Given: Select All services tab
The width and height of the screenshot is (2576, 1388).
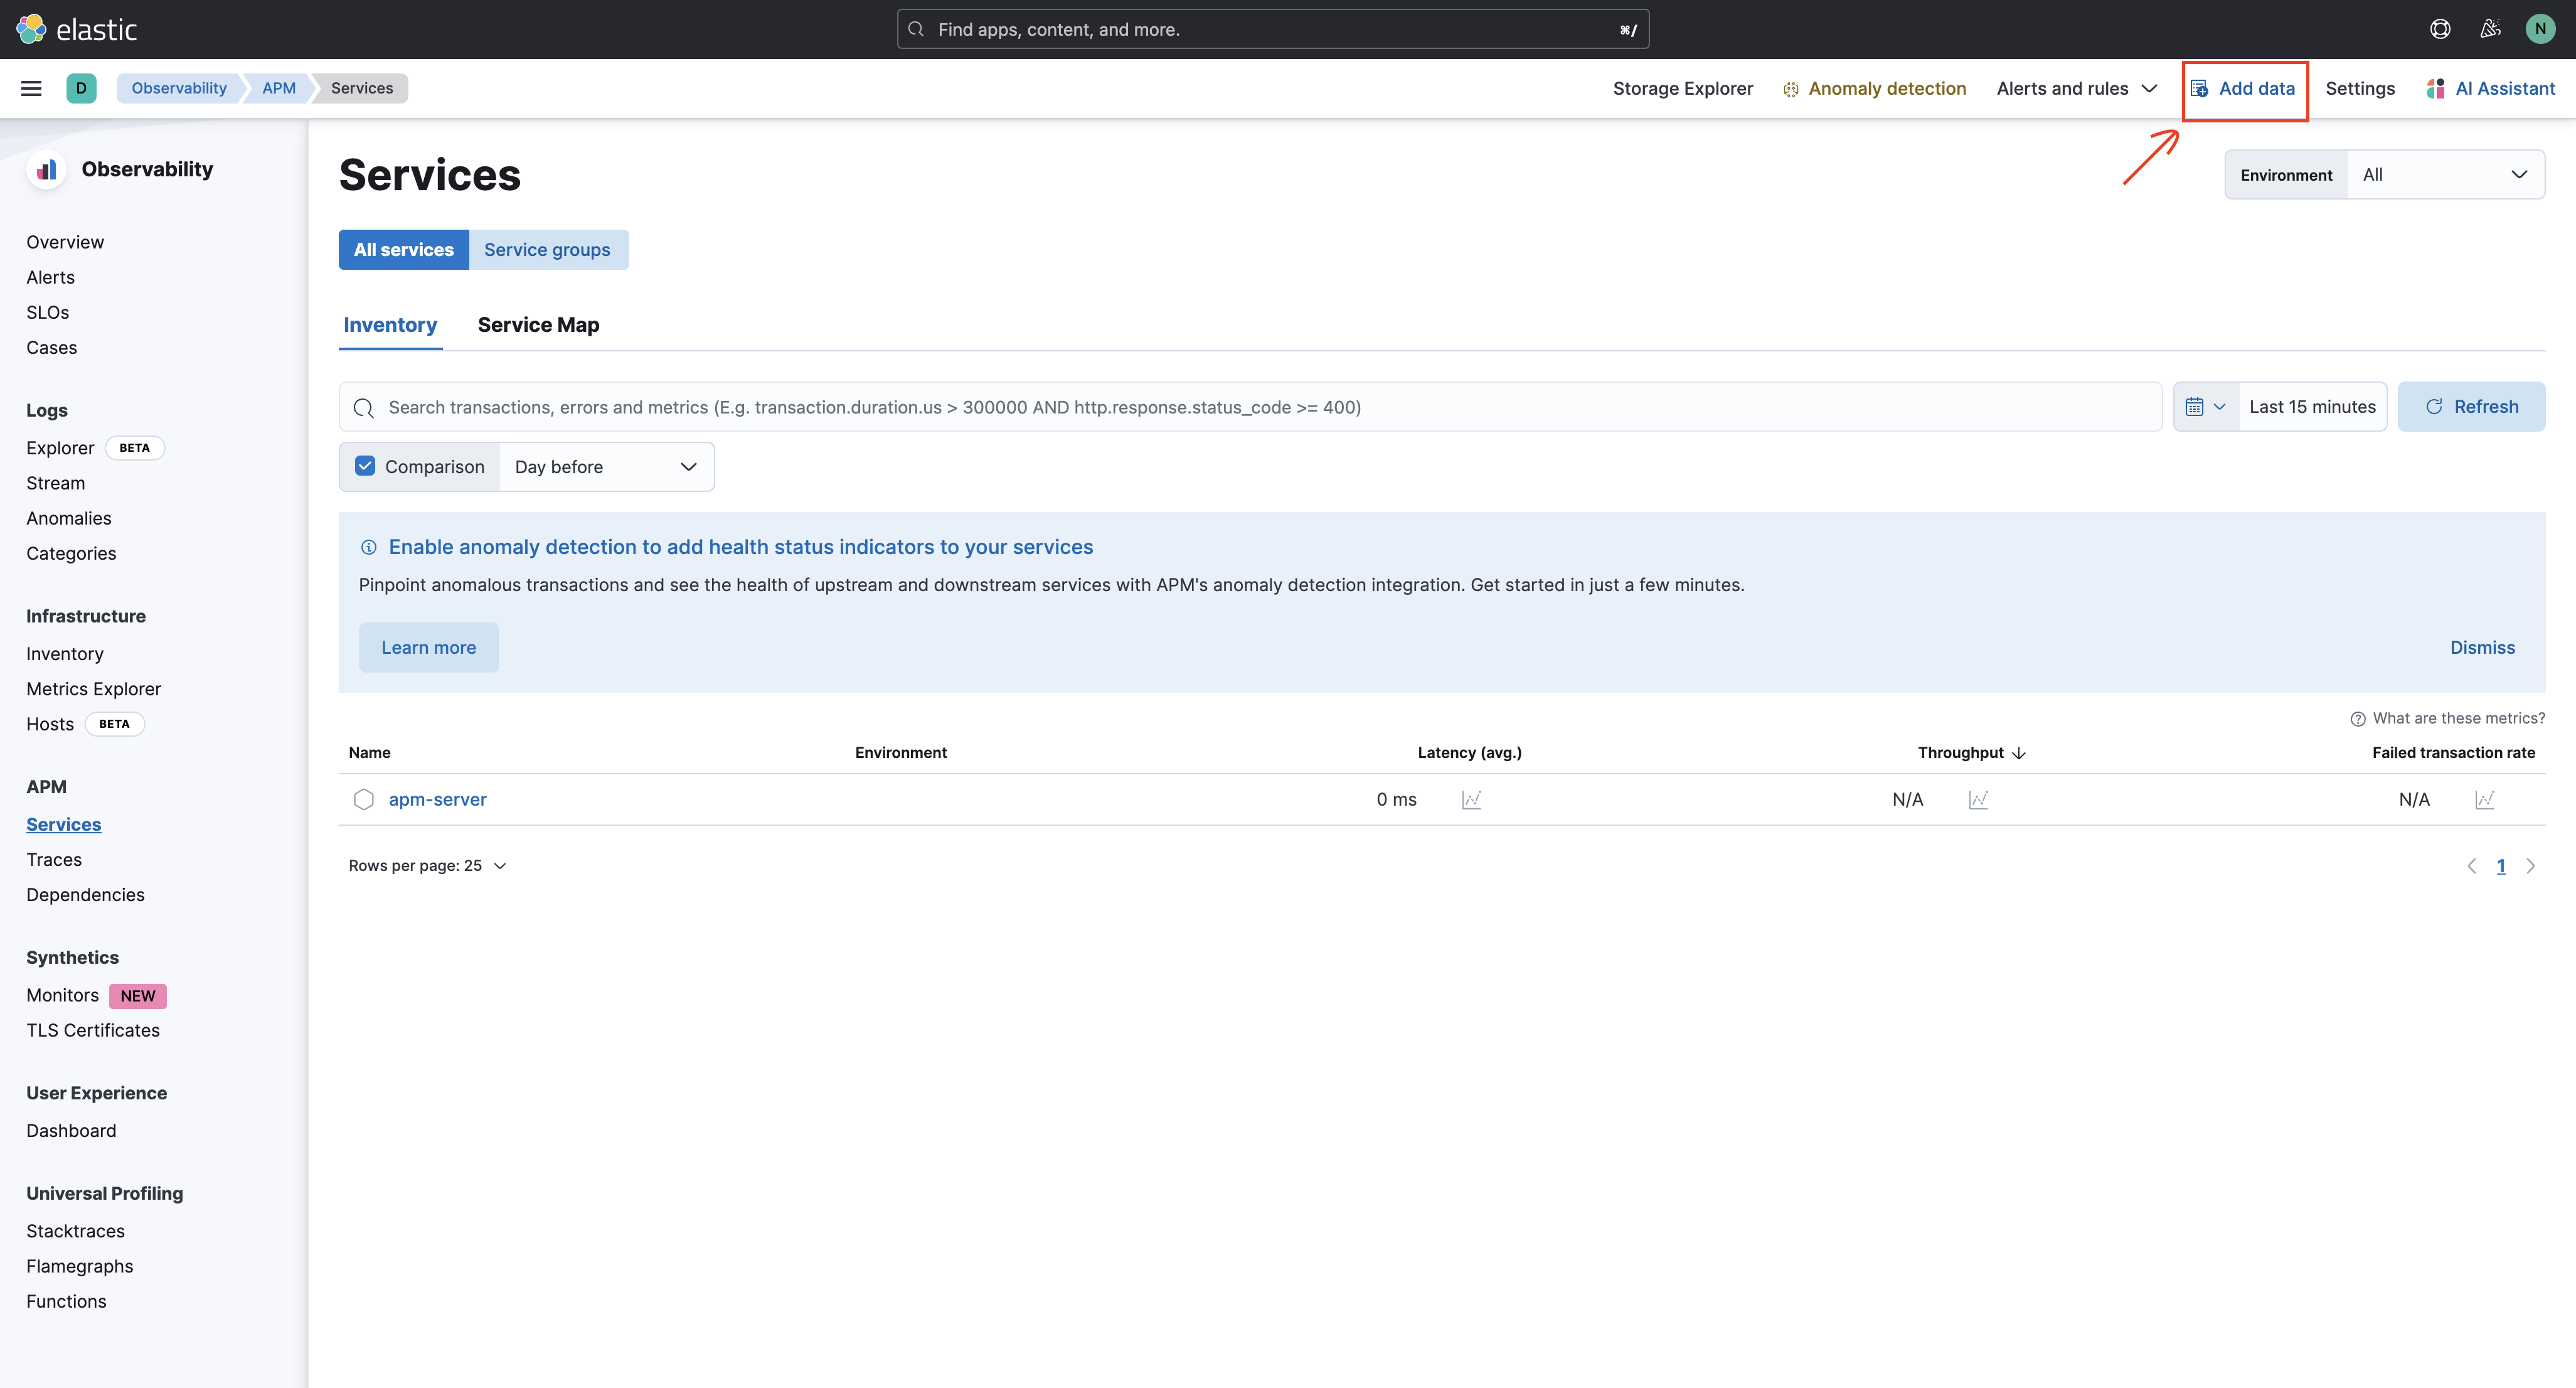Looking at the screenshot, I should tap(404, 250).
